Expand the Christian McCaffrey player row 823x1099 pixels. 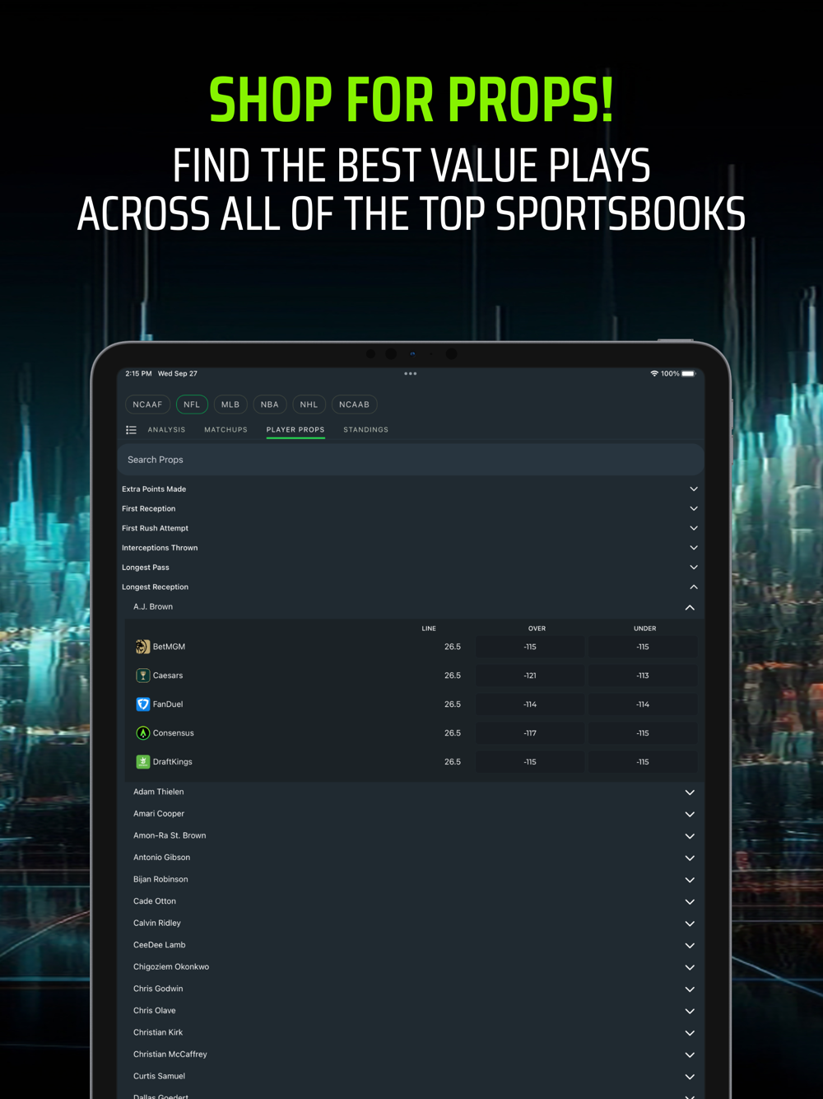click(x=415, y=1055)
